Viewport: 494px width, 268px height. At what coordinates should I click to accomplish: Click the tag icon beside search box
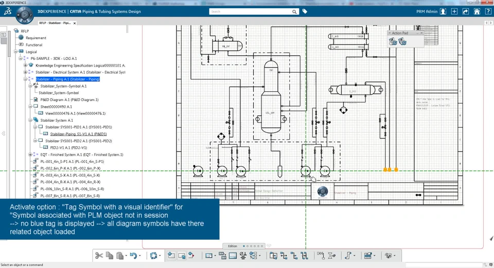point(305,11)
